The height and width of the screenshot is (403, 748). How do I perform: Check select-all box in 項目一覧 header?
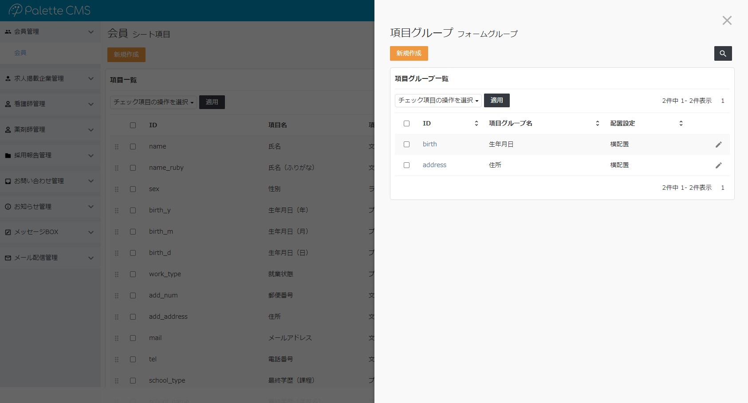[133, 125]
